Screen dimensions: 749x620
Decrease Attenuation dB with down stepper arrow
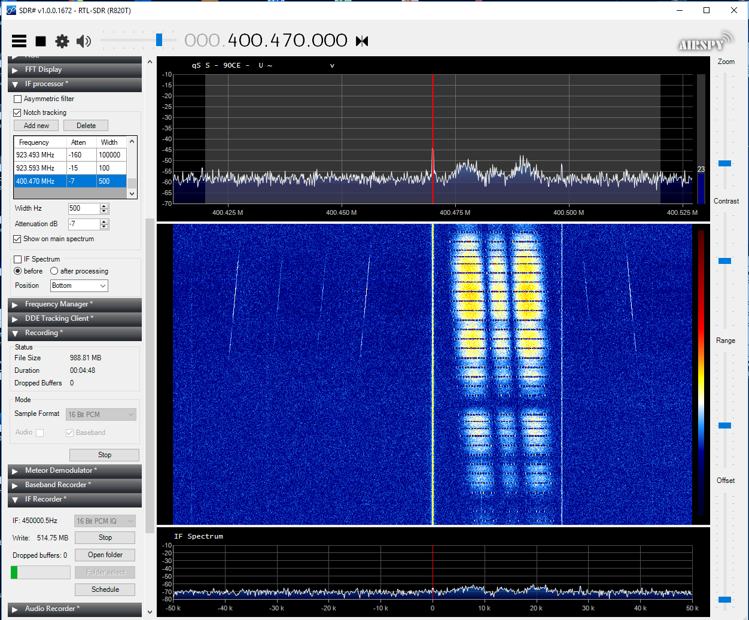pyautogui.click(x=104, y=227)
